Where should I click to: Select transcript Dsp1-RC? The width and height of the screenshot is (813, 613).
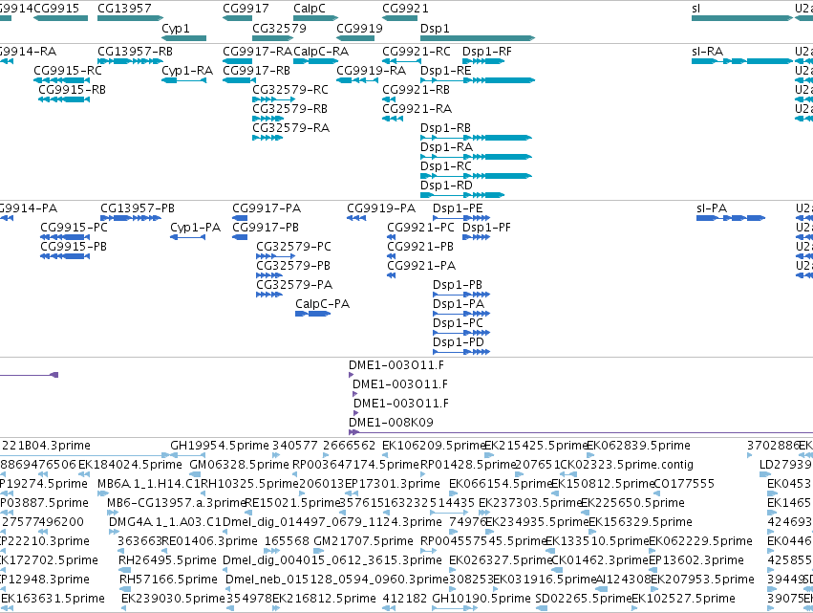[476, 176]
